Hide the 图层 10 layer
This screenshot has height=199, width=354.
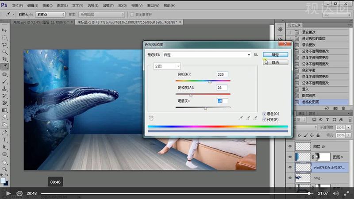point(290,146)
